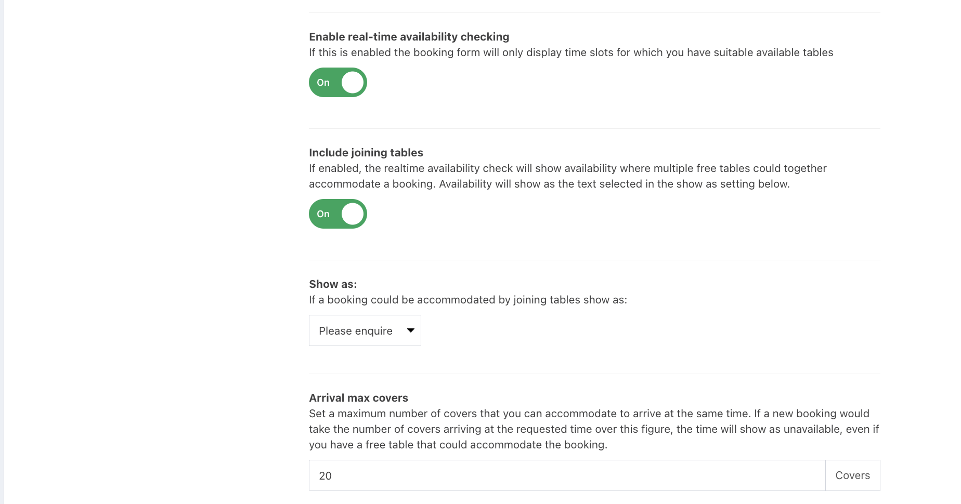The image size is (961, 504).
Task: Click the value 20 in the covers input
Action: pyautogui.click(x=326, y=476)
